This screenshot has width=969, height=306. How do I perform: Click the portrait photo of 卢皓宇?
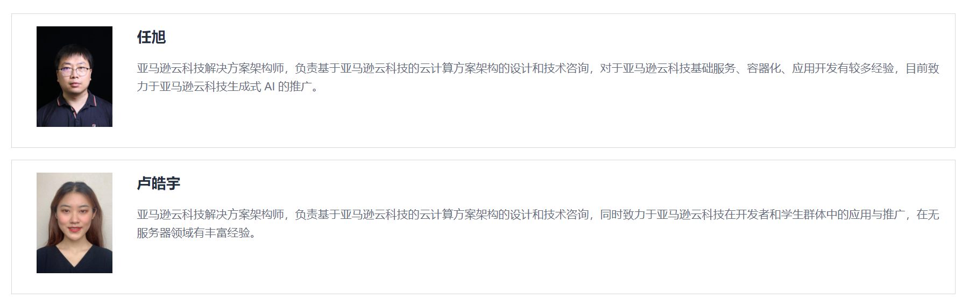(74, 223)
